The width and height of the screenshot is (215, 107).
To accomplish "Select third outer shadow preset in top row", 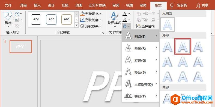I will click(x=198, y=47).
